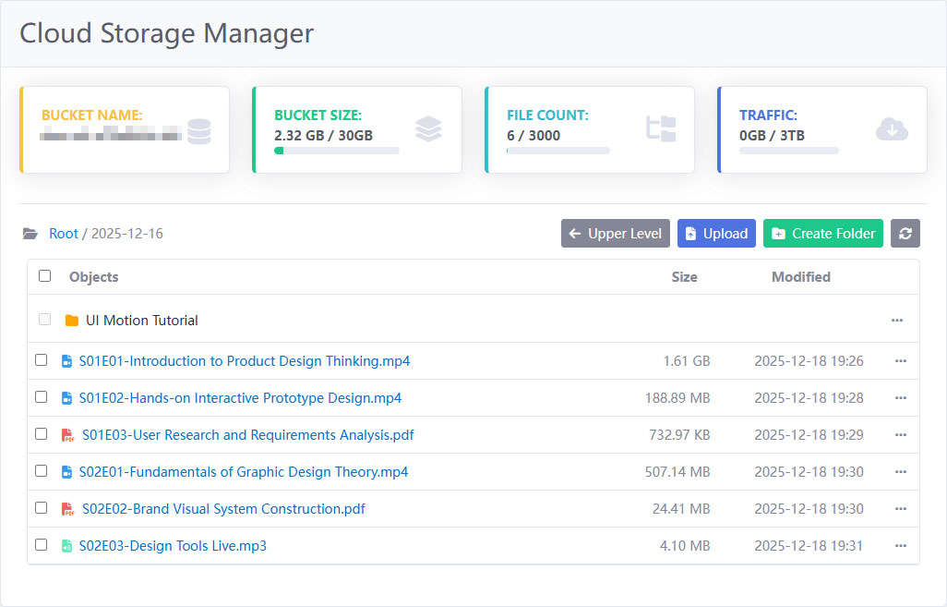Image resolution: width=947 pixels, height=607 pixels.
Task: Open more options for UI Motion Tutorial folder
Action: [896, 321]
